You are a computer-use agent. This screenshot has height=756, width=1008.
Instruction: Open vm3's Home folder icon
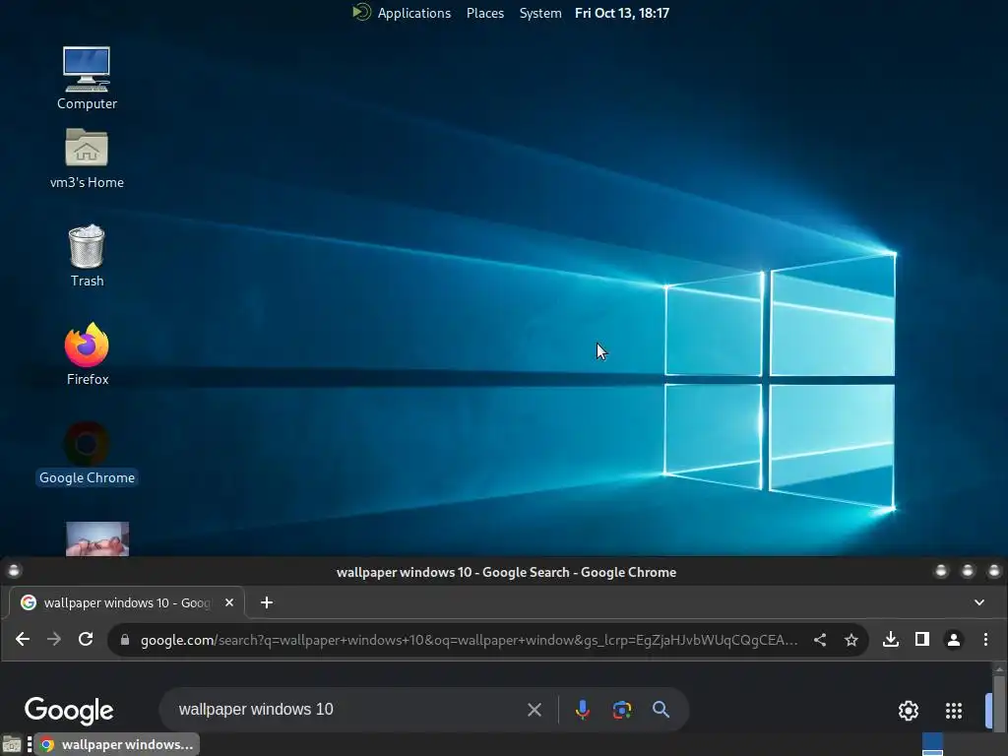point(87,158)
